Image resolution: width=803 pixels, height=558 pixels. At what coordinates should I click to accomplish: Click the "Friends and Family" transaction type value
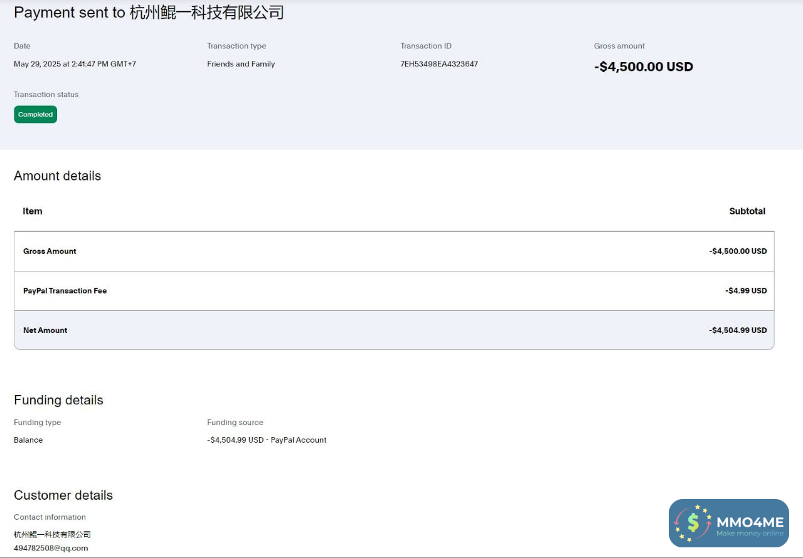[241, 64]
